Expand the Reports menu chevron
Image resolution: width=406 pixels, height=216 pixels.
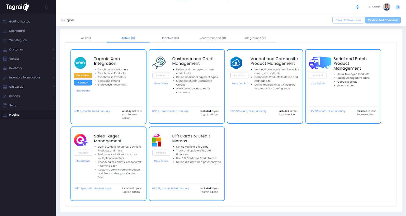point(53,96)
